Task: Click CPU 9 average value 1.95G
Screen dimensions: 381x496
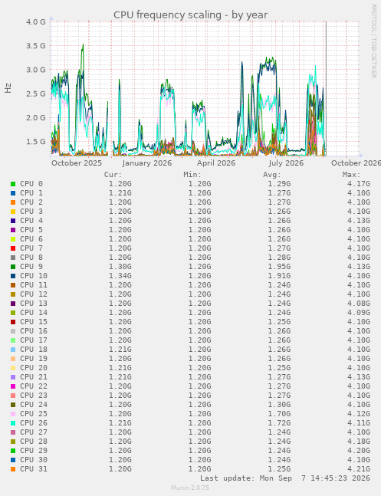Action: click(279, 267)
